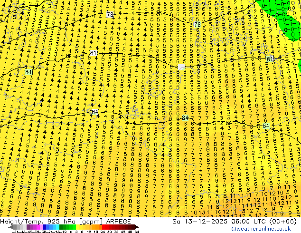Pick the dark blue legend swatch above -30
301x233 pixels.
45,227
